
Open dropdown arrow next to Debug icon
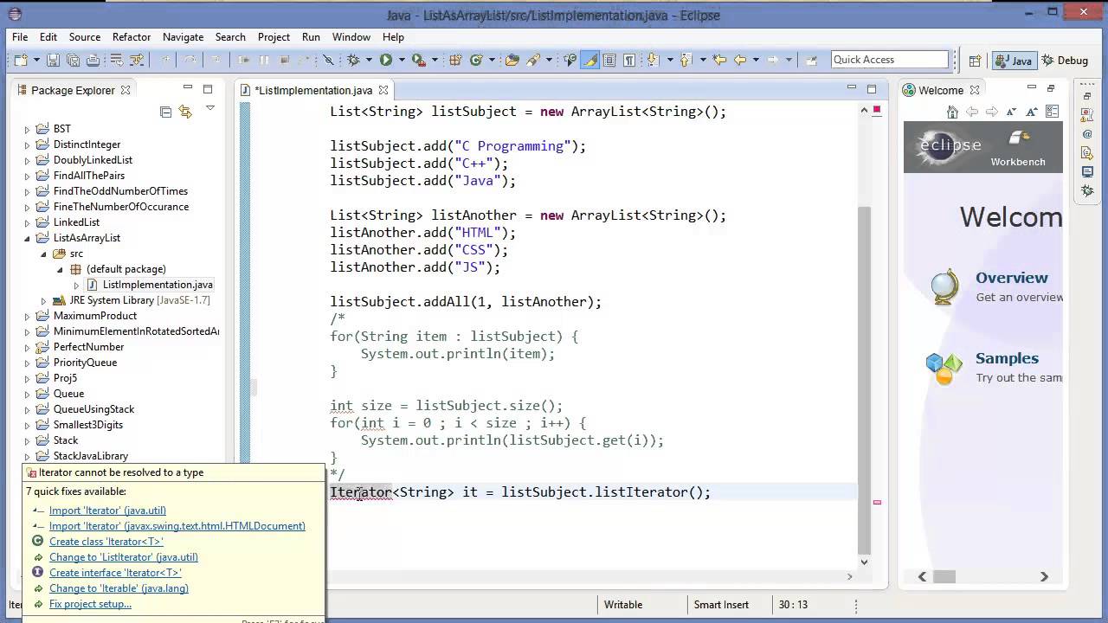coord(369,60)
